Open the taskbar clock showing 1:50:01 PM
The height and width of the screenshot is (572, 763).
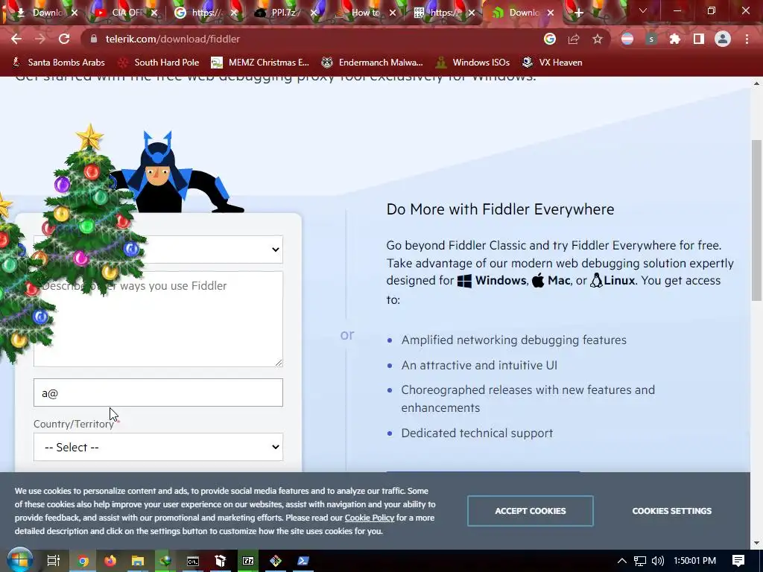695,561
